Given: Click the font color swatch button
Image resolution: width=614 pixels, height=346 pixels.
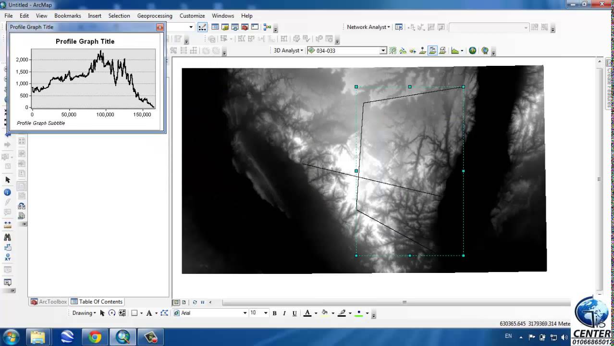Looking at the screenshot, I should (x=307, y=313).
